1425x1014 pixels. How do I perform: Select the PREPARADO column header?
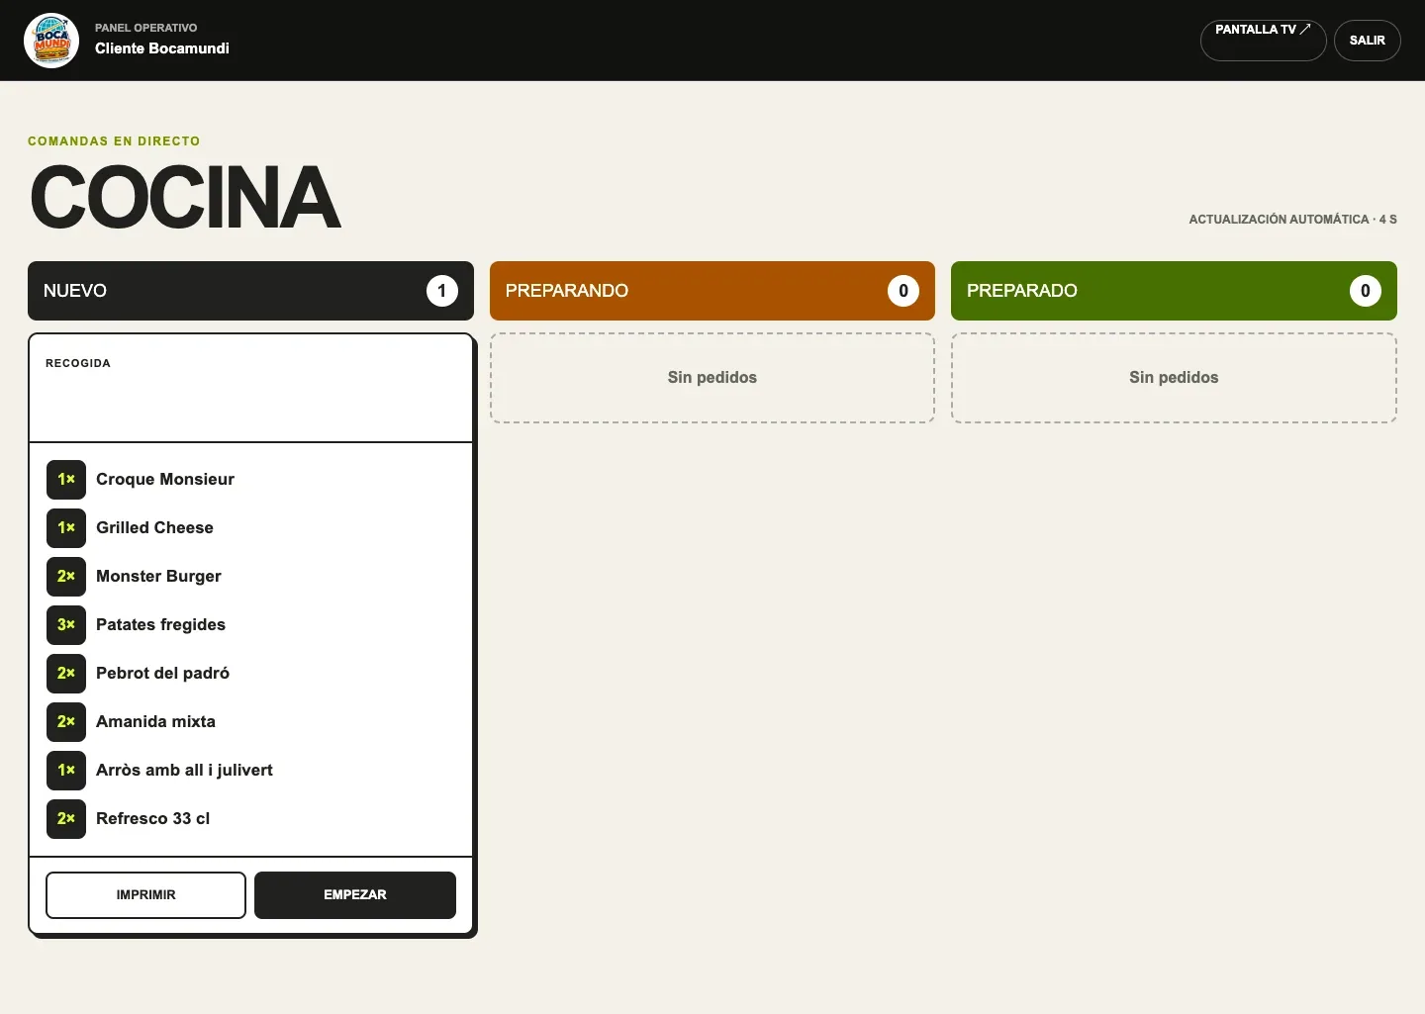pyautogui.click(x=1174, y=291)
